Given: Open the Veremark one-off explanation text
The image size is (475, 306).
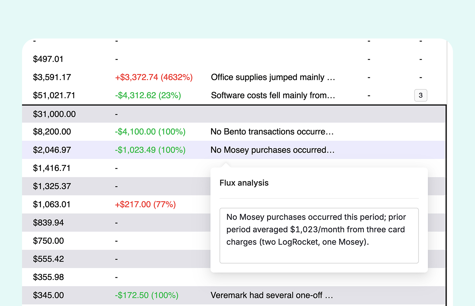Looking at the screenshot, I should click(x=272, y=295).
